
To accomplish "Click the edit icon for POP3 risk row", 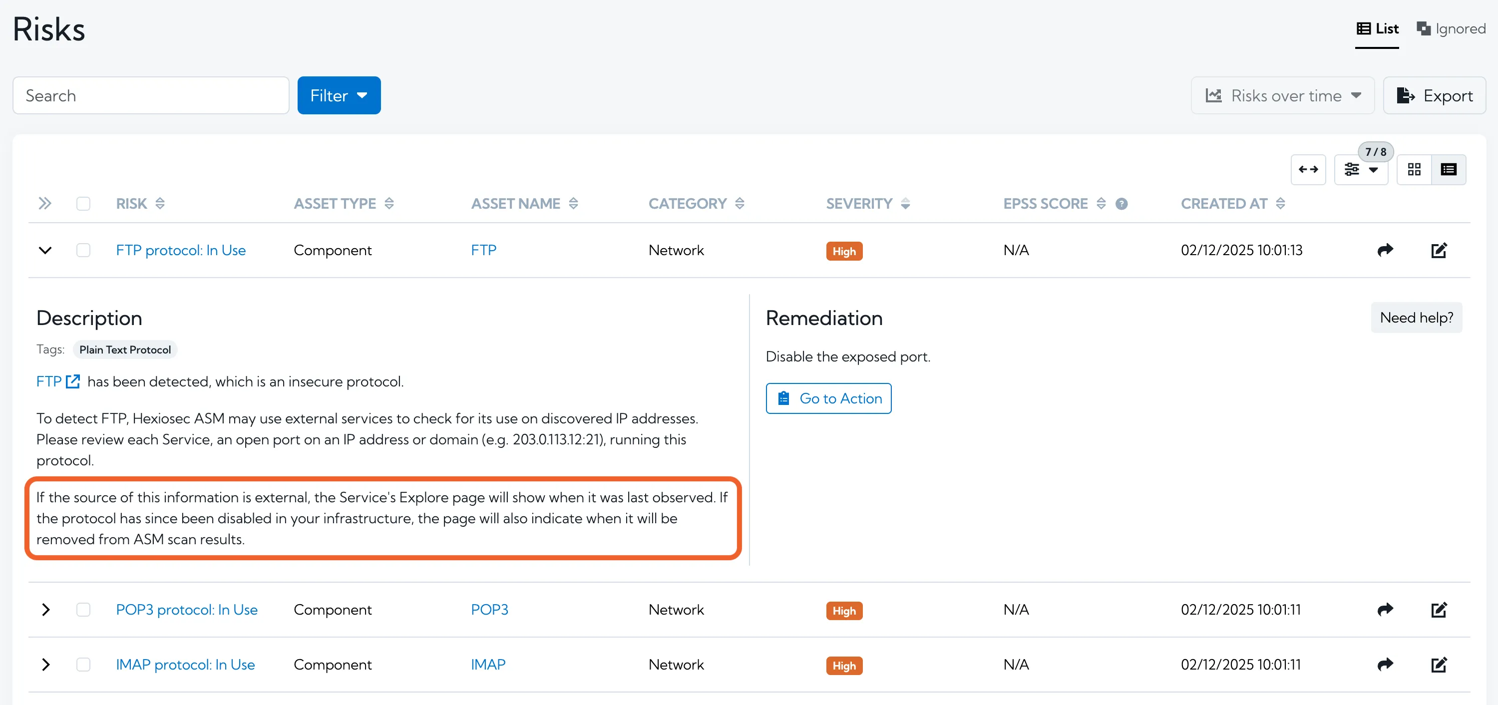I will [1438, 610].
